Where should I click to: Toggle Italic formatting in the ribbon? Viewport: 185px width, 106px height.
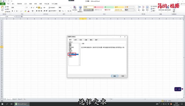[15, 11]
